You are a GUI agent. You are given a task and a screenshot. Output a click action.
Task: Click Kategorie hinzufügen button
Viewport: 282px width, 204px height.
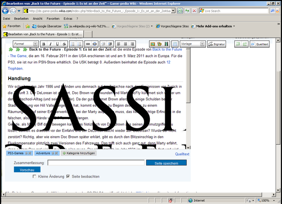(x=78, y=153)
